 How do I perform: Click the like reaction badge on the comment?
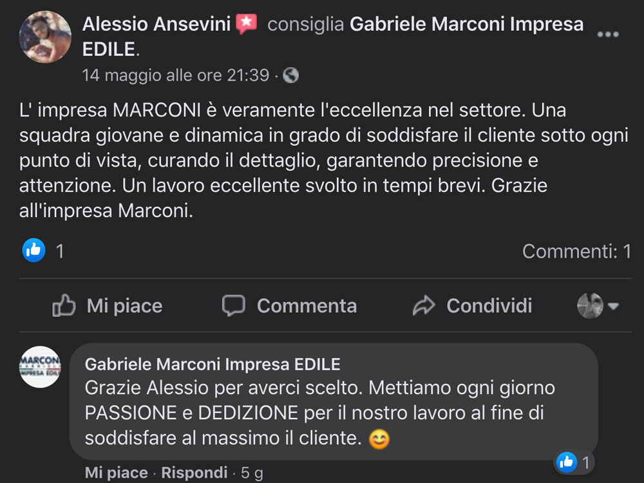point(567,461)
